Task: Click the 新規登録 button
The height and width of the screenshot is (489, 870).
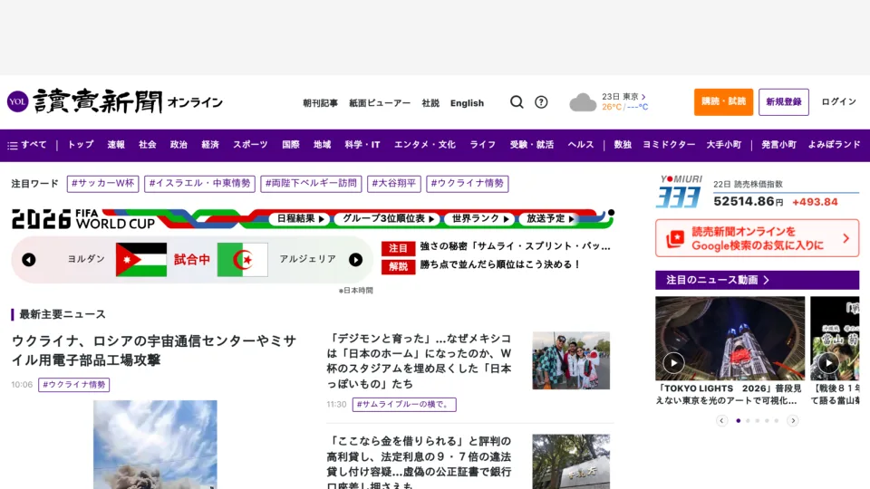Action: [x=783, y=102]
